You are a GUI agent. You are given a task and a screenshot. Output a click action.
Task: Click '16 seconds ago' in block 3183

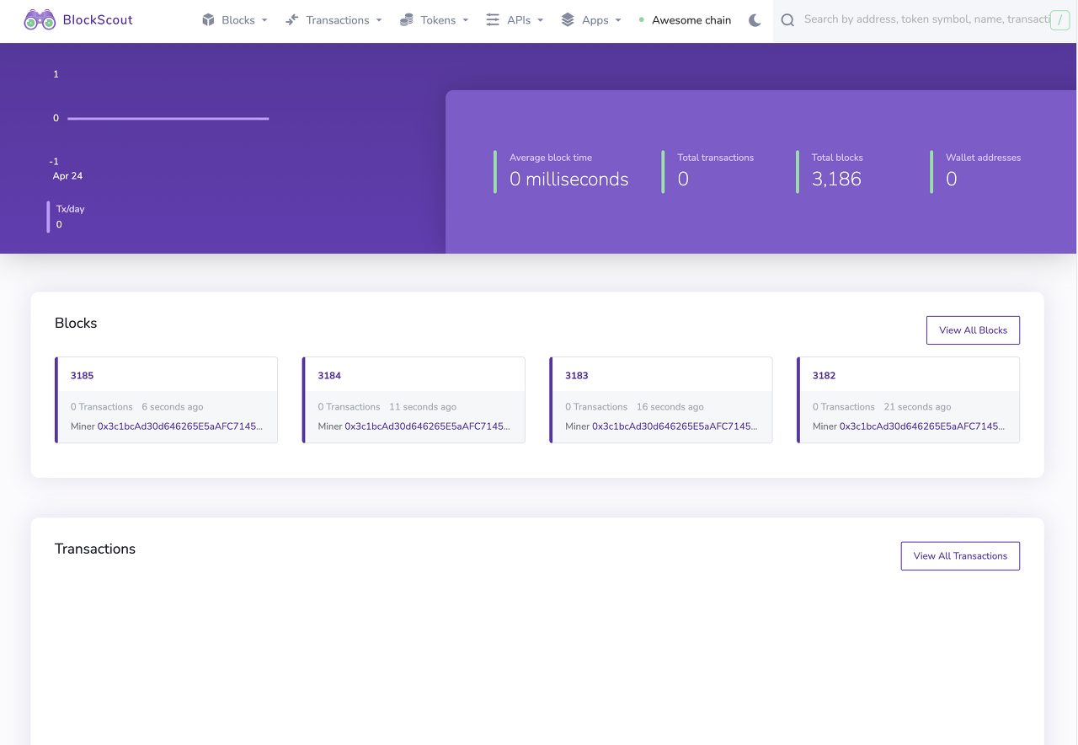pyautogui.click(x=670, y=407)
